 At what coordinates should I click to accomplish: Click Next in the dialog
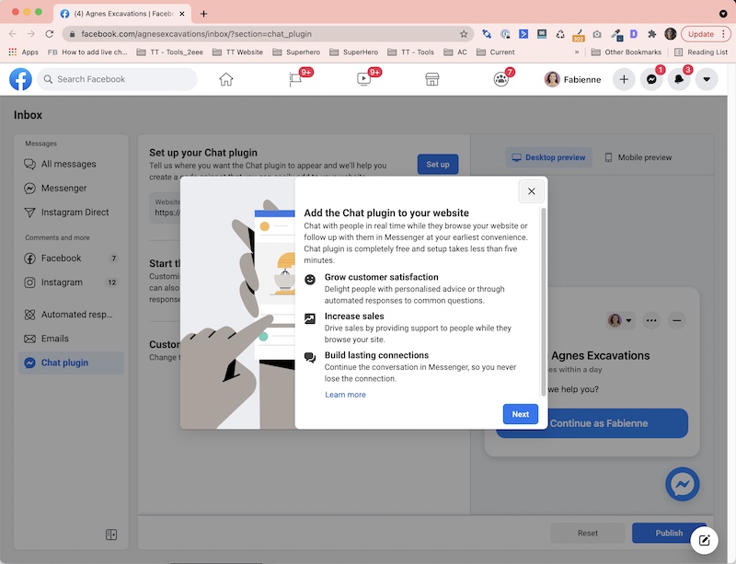[521, 414]
